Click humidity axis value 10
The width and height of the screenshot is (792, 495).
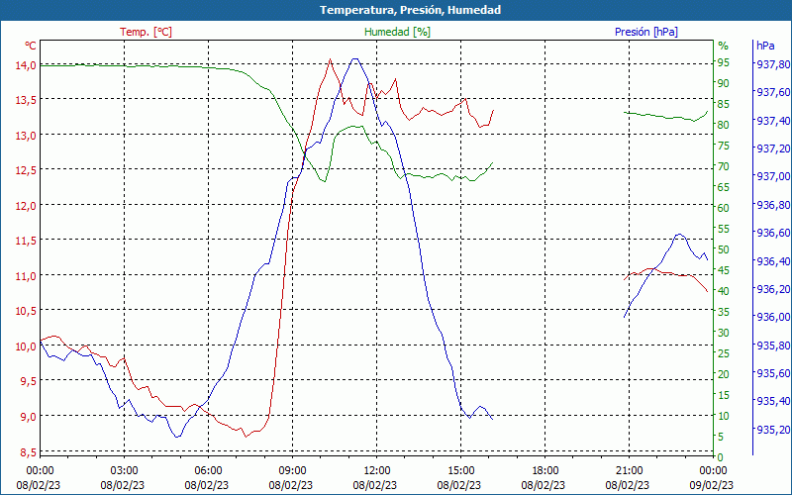pos(724,416)
